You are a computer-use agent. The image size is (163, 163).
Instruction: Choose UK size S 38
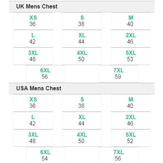(82, 21)
